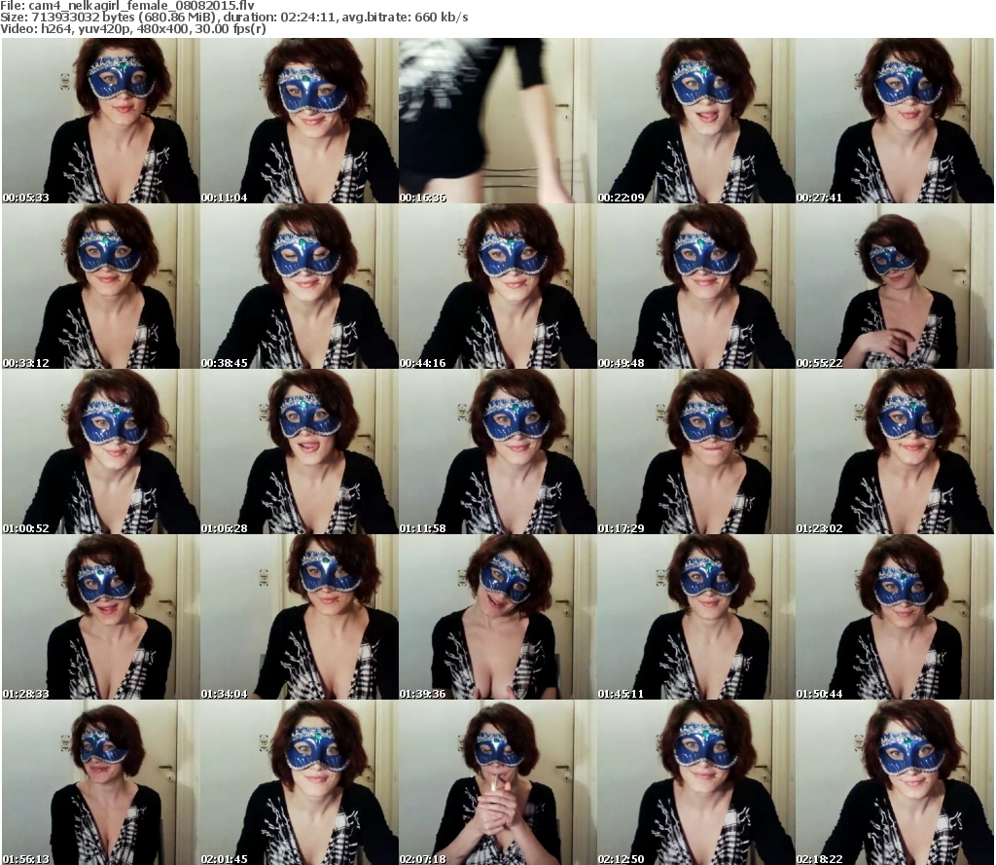Select the frame at 00:27:41
The width and height of the screenshot is (996, 865).
(x=895, y=121)
